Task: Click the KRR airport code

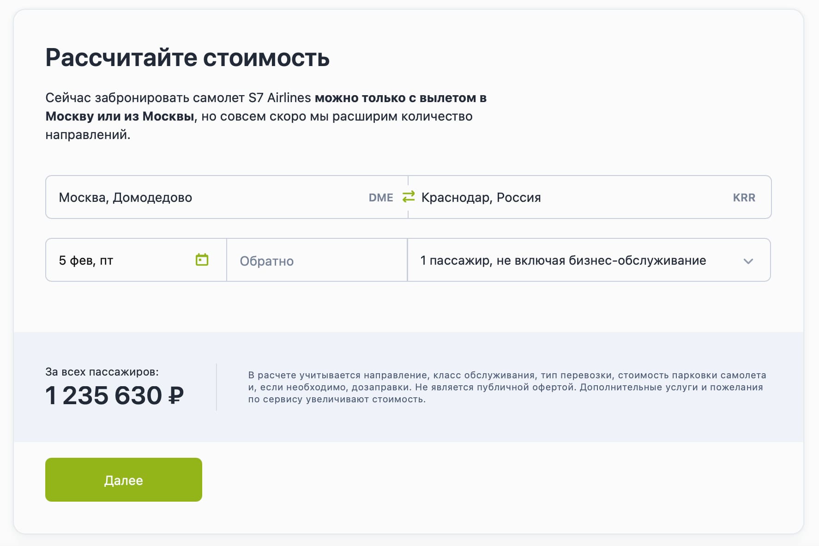Action: [744, 198]
